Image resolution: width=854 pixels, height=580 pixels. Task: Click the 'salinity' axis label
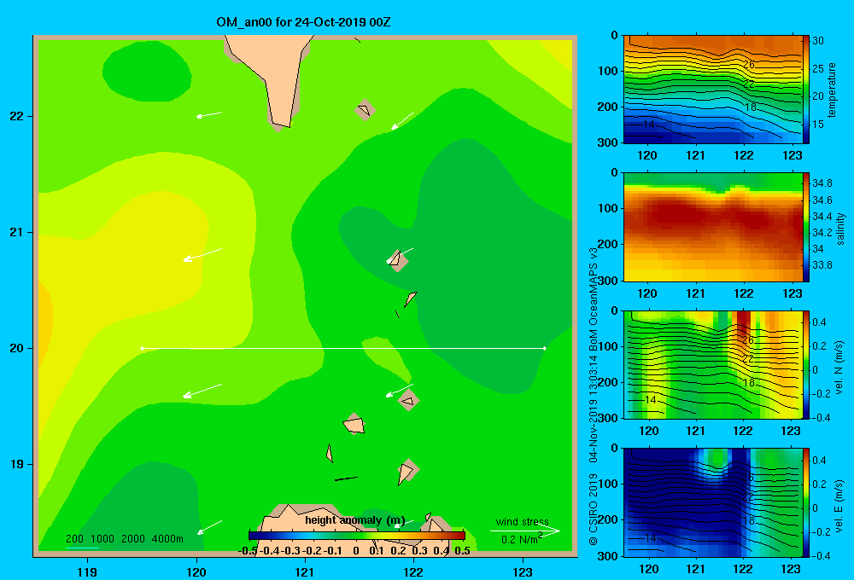840,229
